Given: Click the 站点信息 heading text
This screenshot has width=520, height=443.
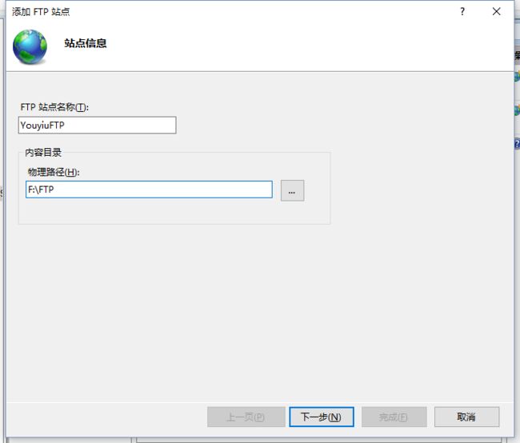Looking at the screenshot, I should click(x=86, y=43).
